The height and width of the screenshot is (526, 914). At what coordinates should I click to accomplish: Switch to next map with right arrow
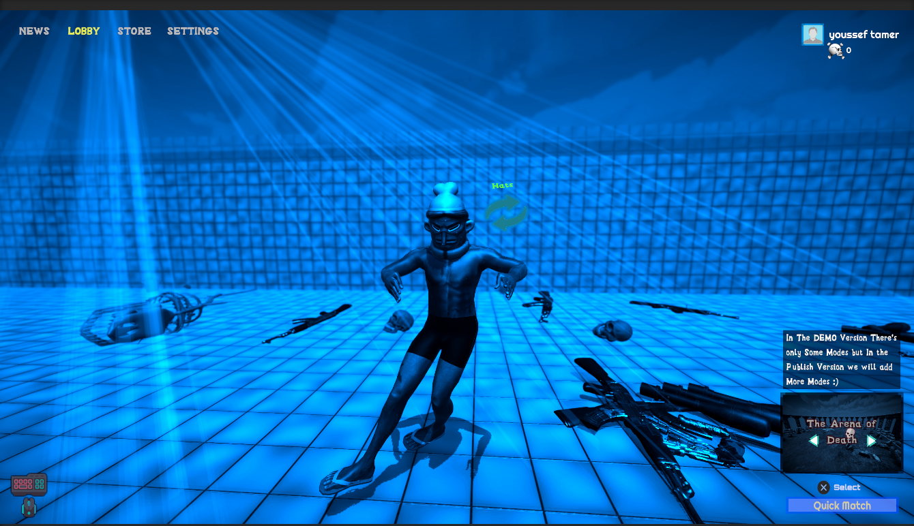tap(871, 441)
